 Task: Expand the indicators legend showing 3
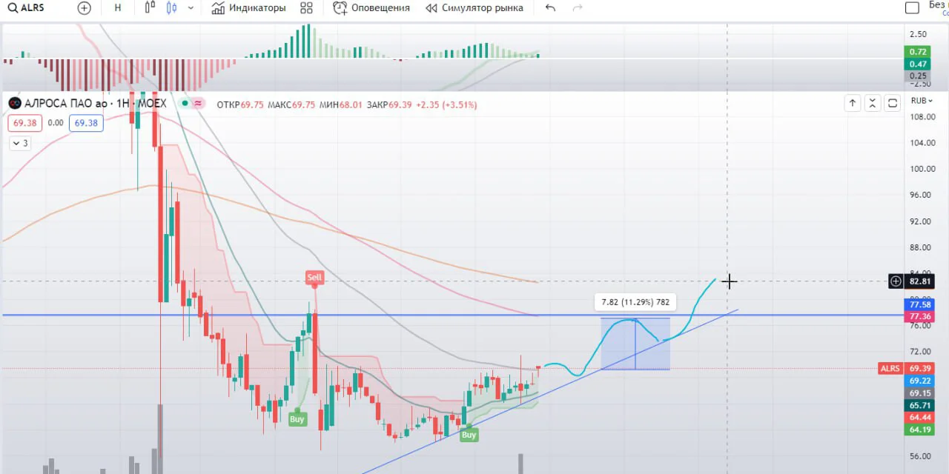click(20, 144)
